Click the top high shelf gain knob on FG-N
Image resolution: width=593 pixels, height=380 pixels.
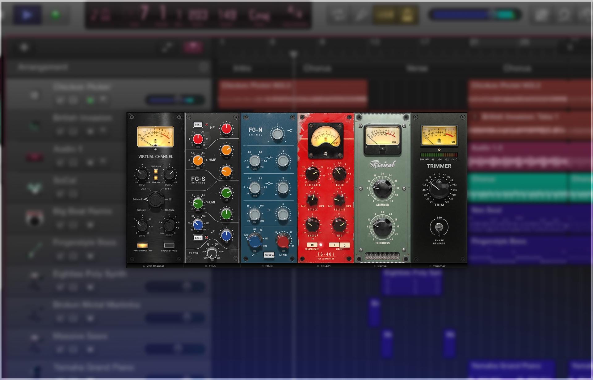(277, 134)
